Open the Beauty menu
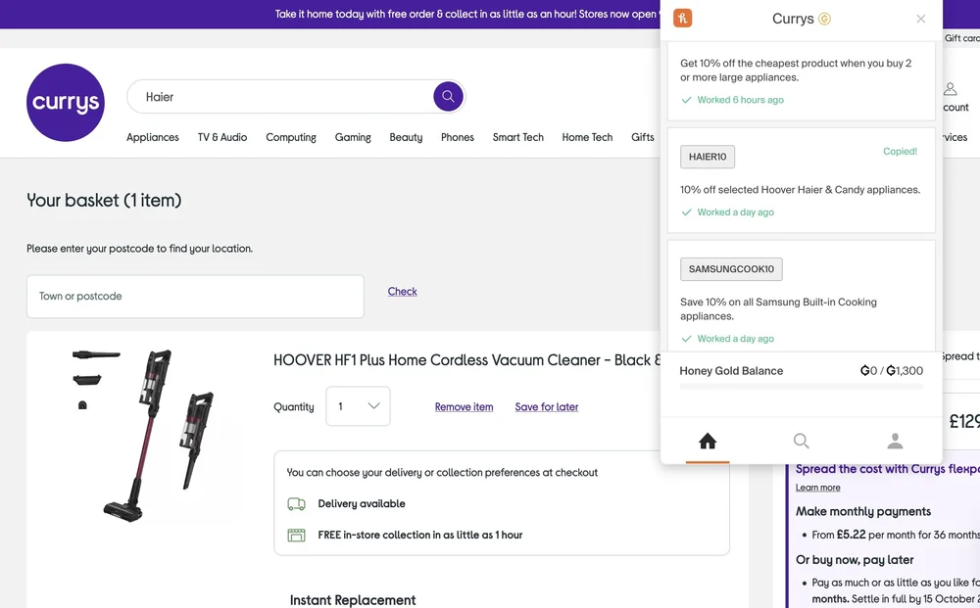The width and height of the screenshot is (980, 608). 406,137
